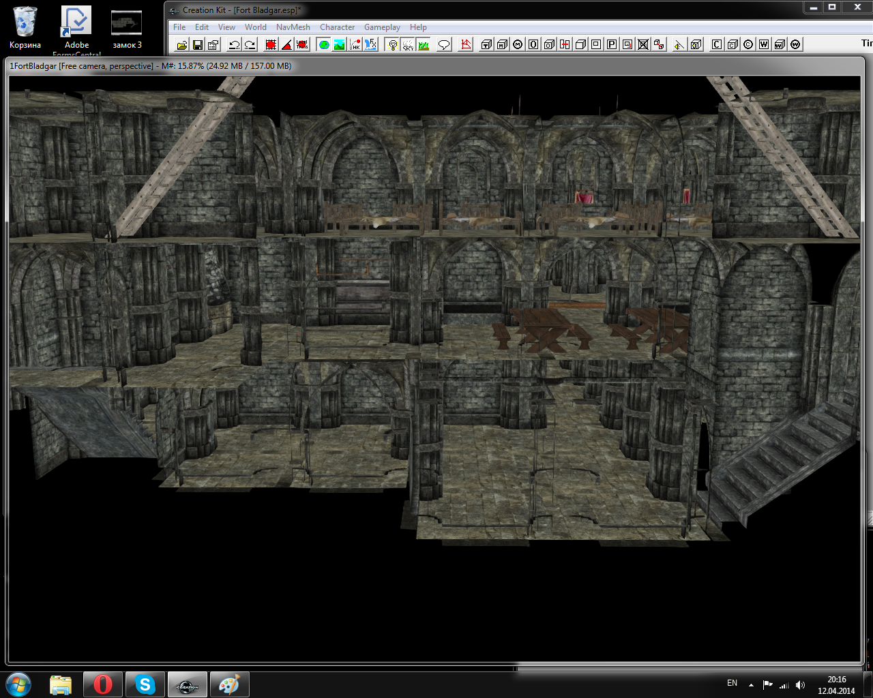Undo the last edit
The image size is (873, 698).
click(x=234, y=44)
